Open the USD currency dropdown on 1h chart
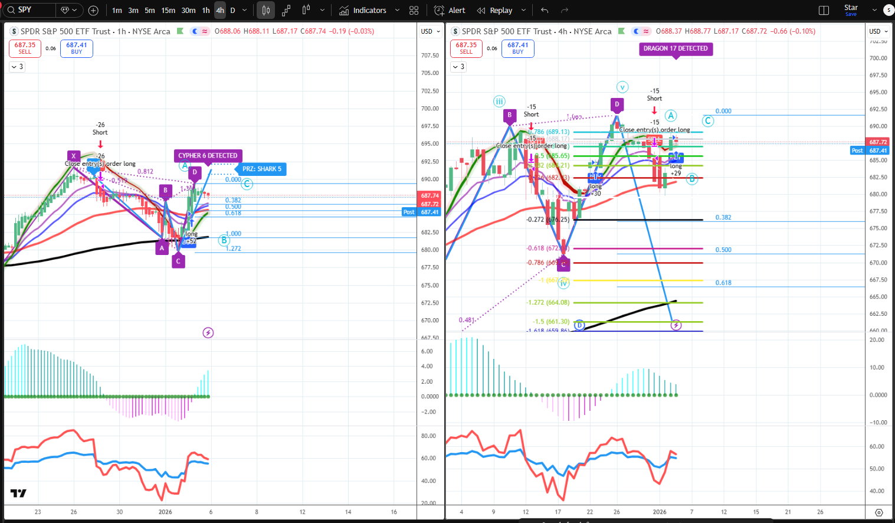Screen dimensions: 895x523 [x=430, y=31]
